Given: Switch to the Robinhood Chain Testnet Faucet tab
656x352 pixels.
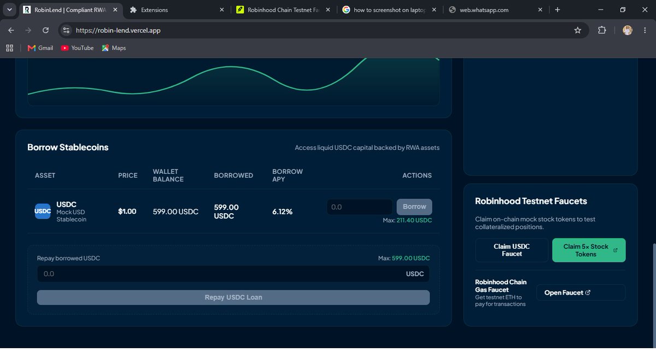Looking at the screenshot, I should (284, 10).
